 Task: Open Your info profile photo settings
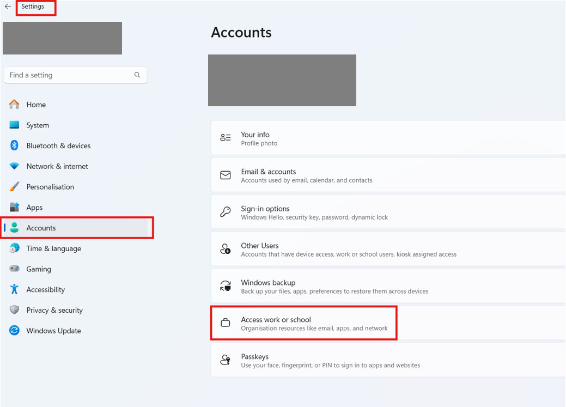click(x=388, y=138)
